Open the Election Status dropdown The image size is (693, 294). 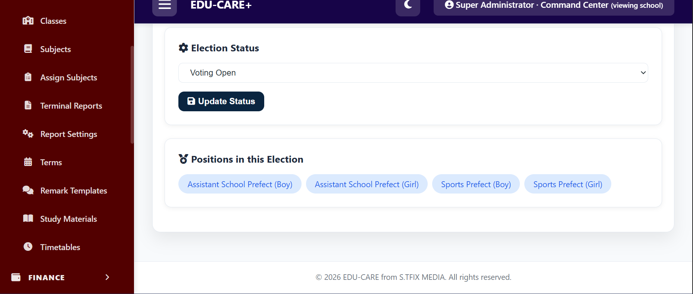[413, 73]
